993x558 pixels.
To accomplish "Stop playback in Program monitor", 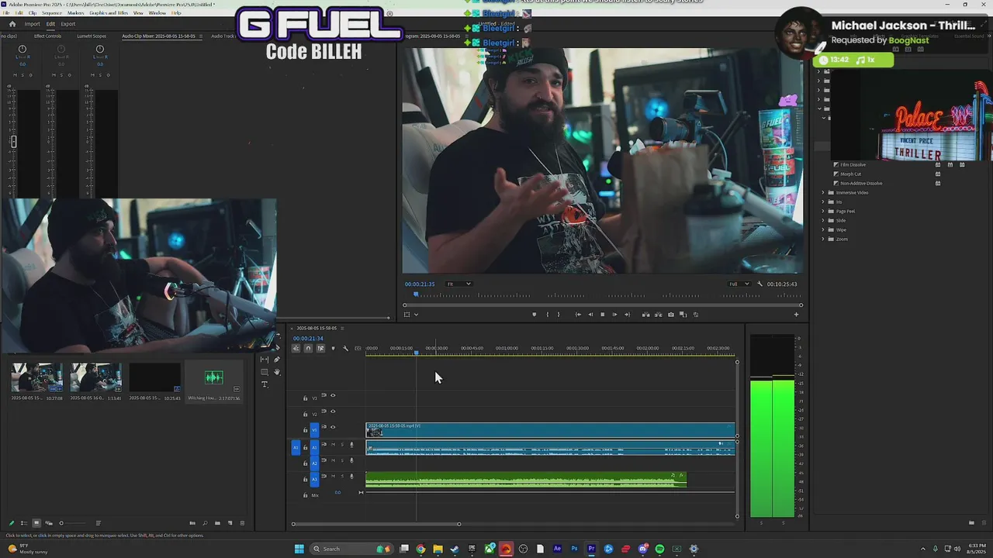I will click(x=603, y=315).
